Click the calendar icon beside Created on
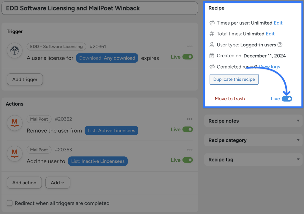Viewport: 304px width, 214px height. [x=212, y=56]
